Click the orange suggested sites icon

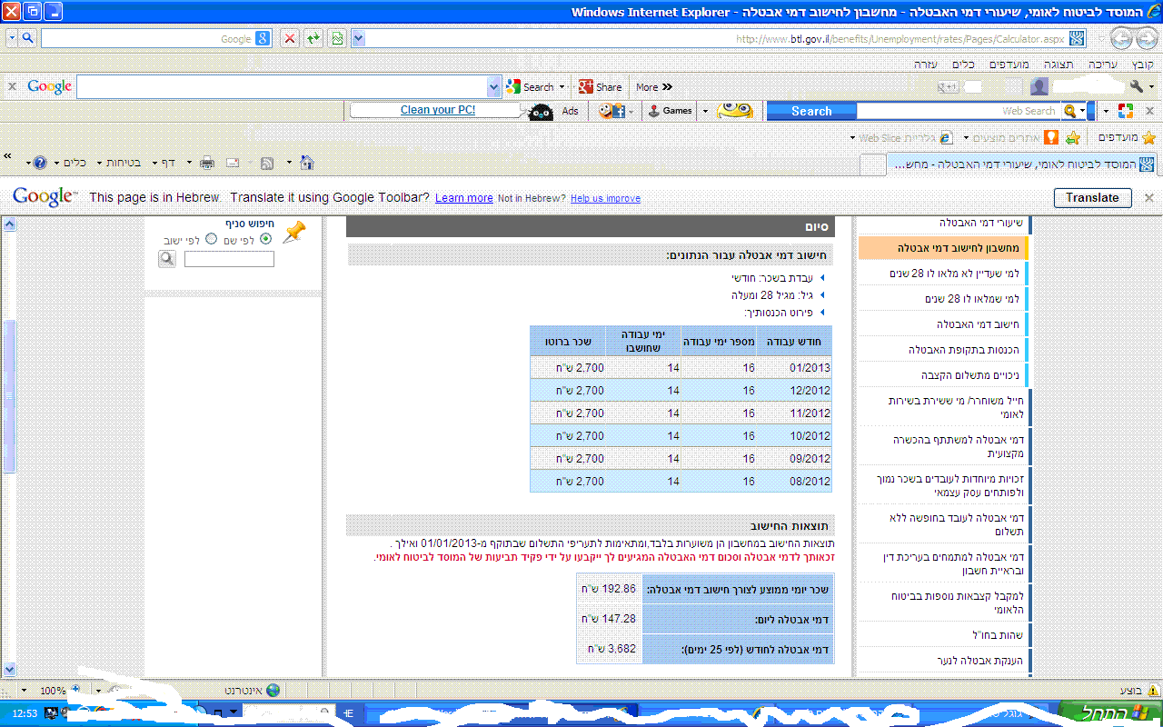pos(1051,137)
